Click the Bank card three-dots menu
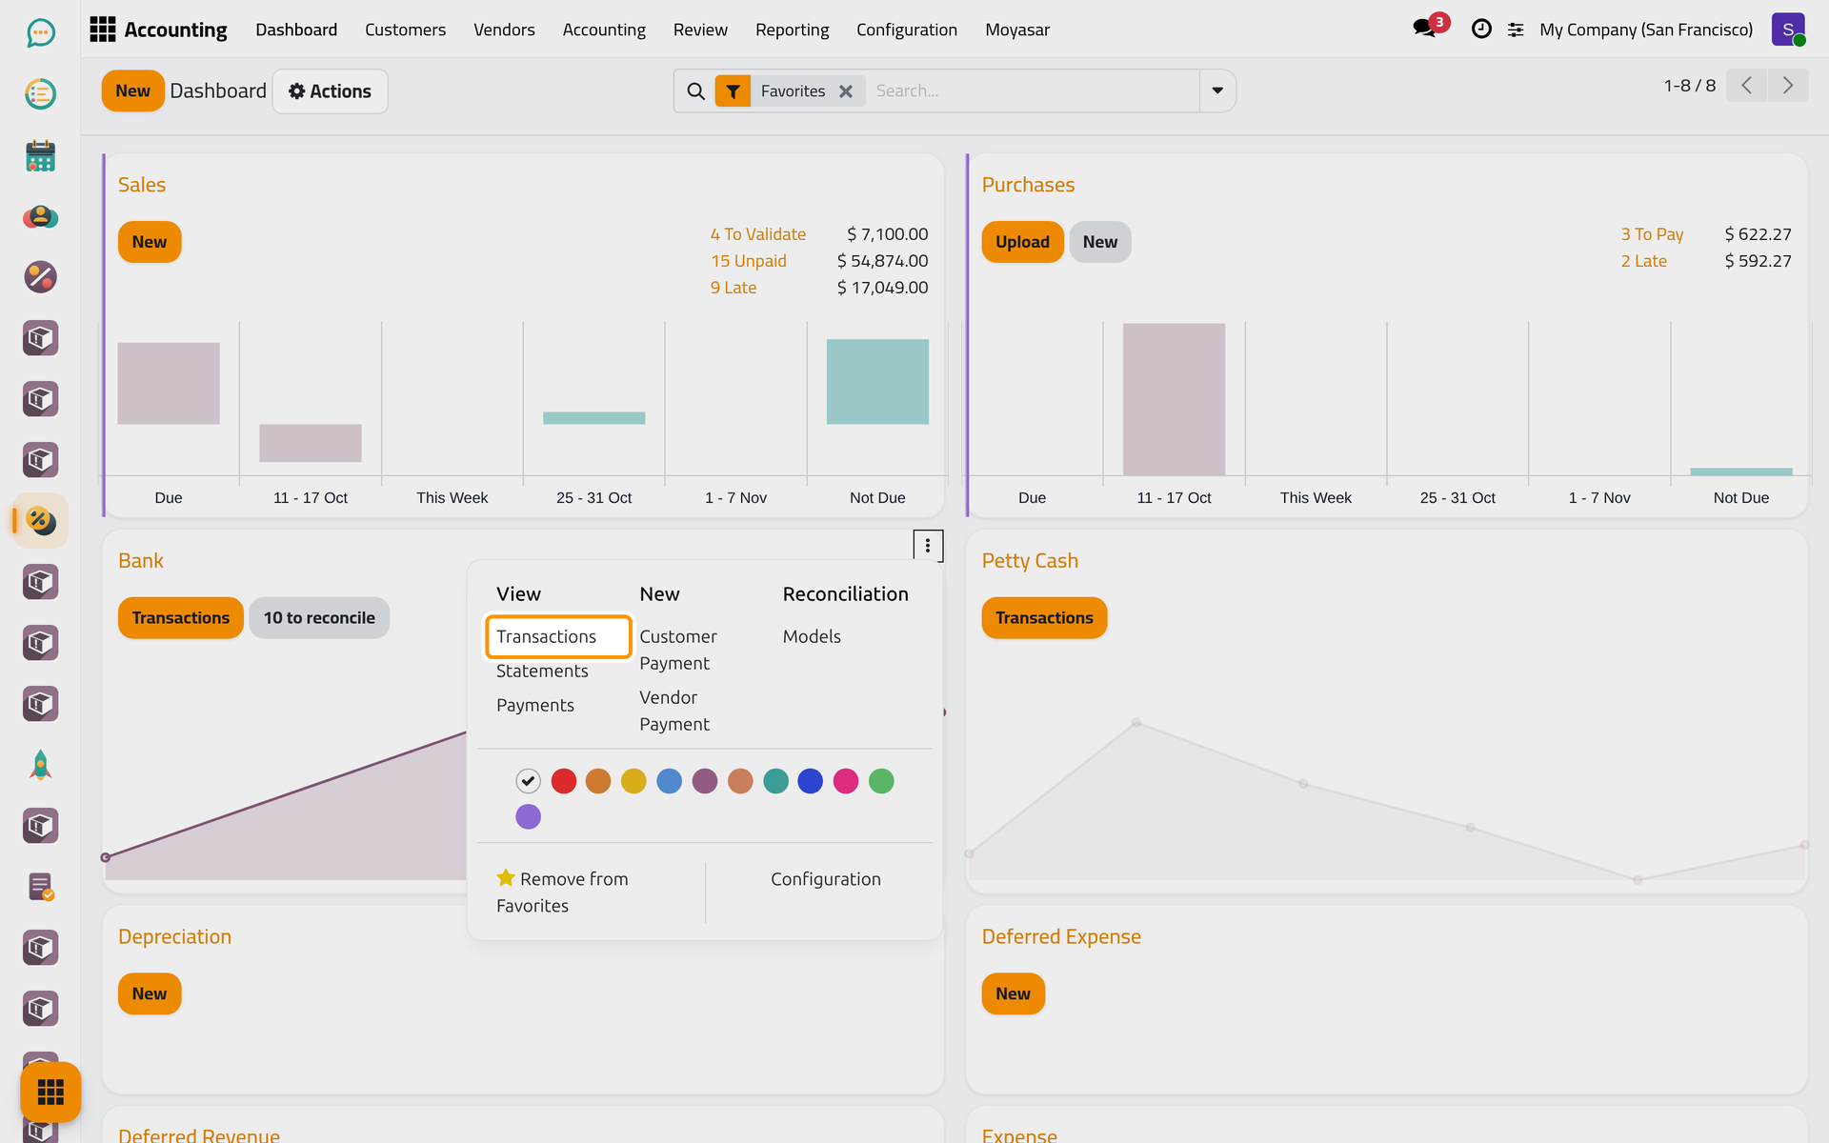Image resolution: width=1829 pixels, height=1143 pixels. pos(928,546)
